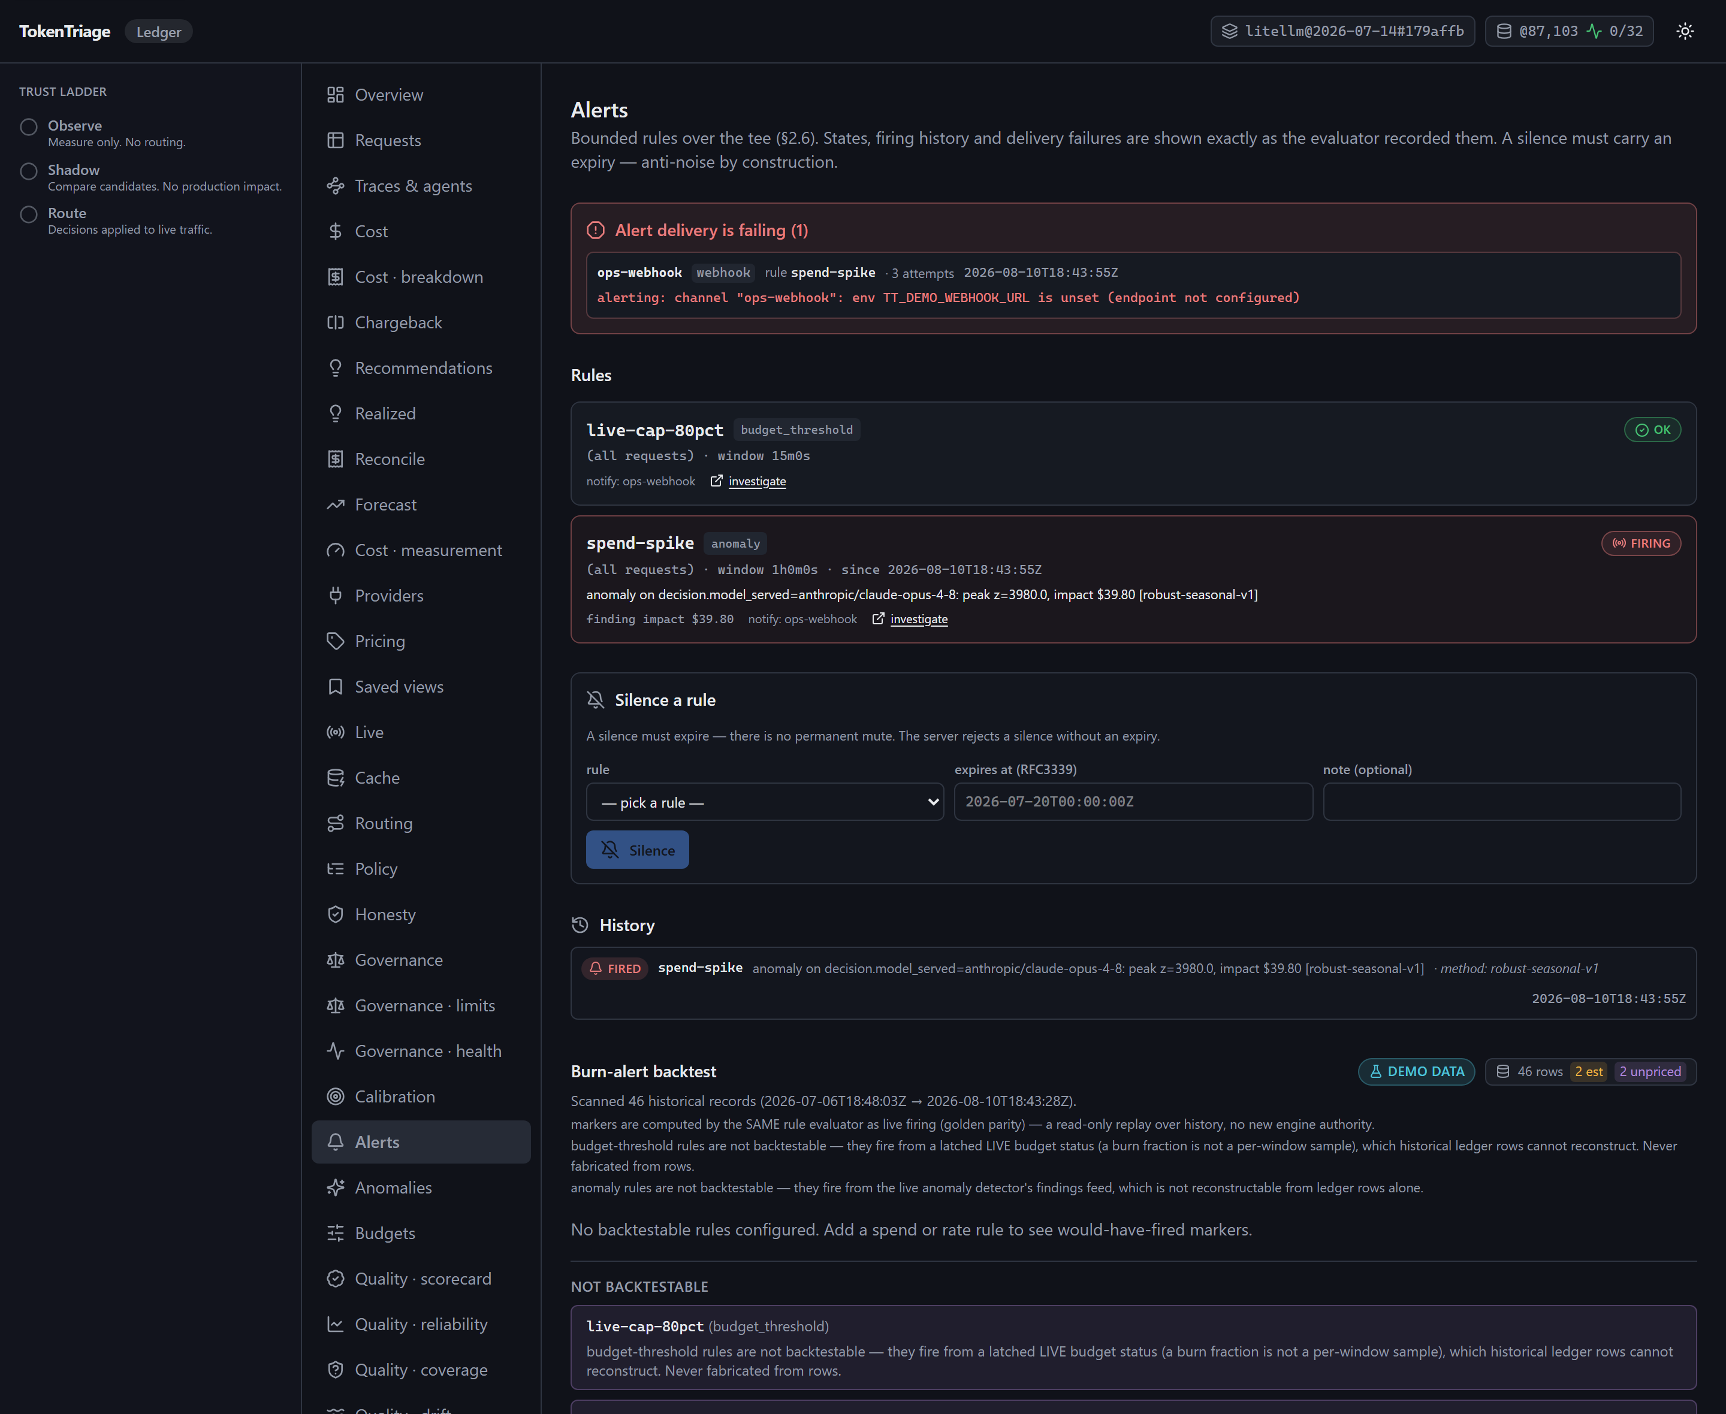Click the '46 rows' count text
The image size is (1726, 1414).
point(1540,1072)
